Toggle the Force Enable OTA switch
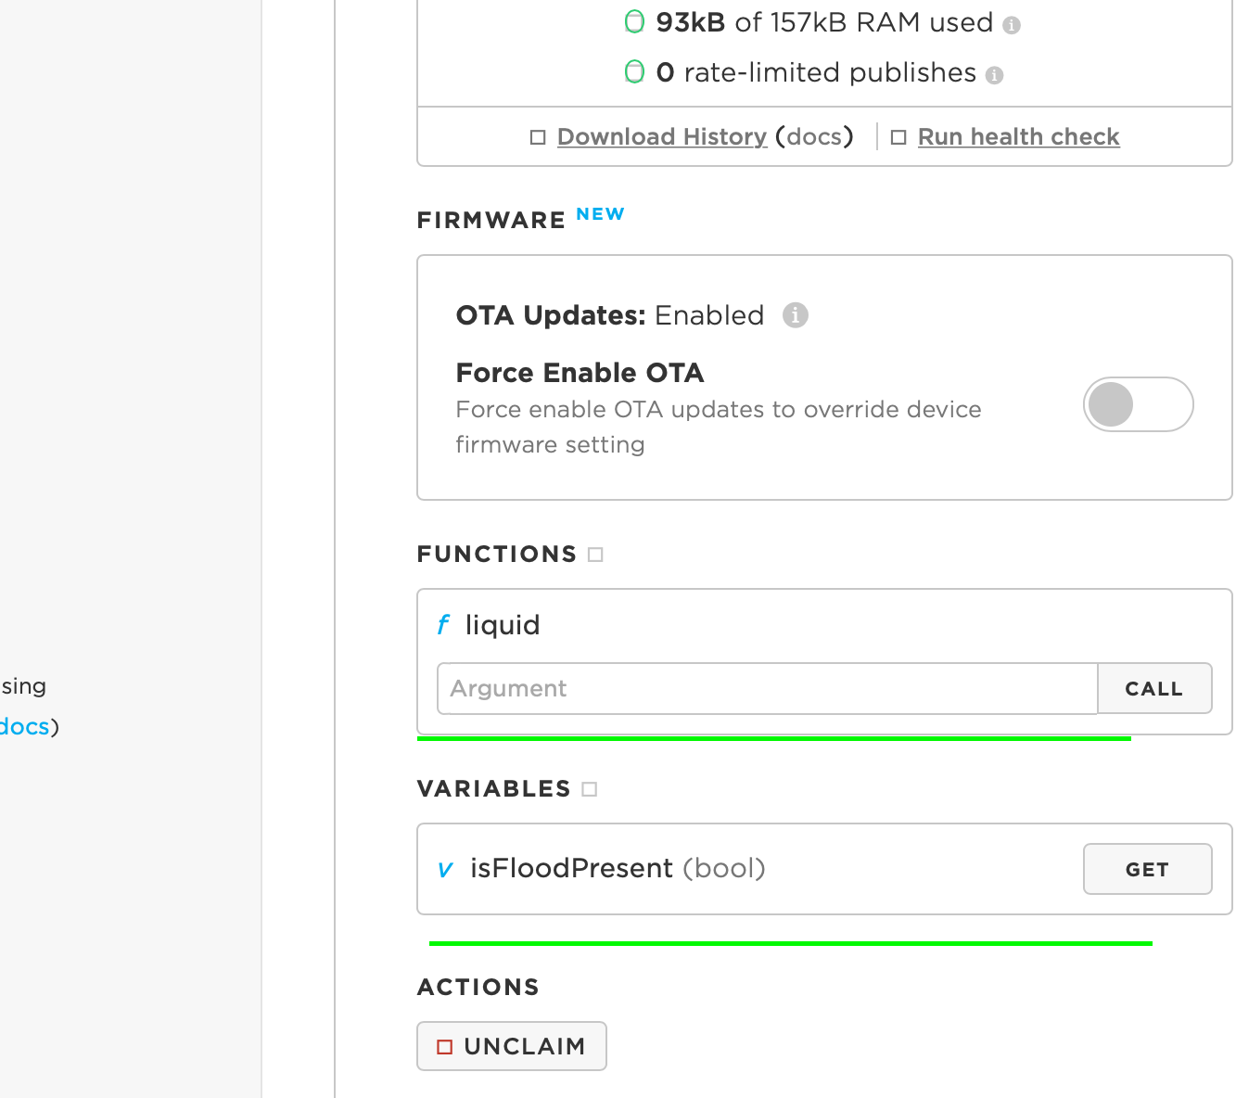Viewport: 1236px width, 1098px height. [1138, 404]
